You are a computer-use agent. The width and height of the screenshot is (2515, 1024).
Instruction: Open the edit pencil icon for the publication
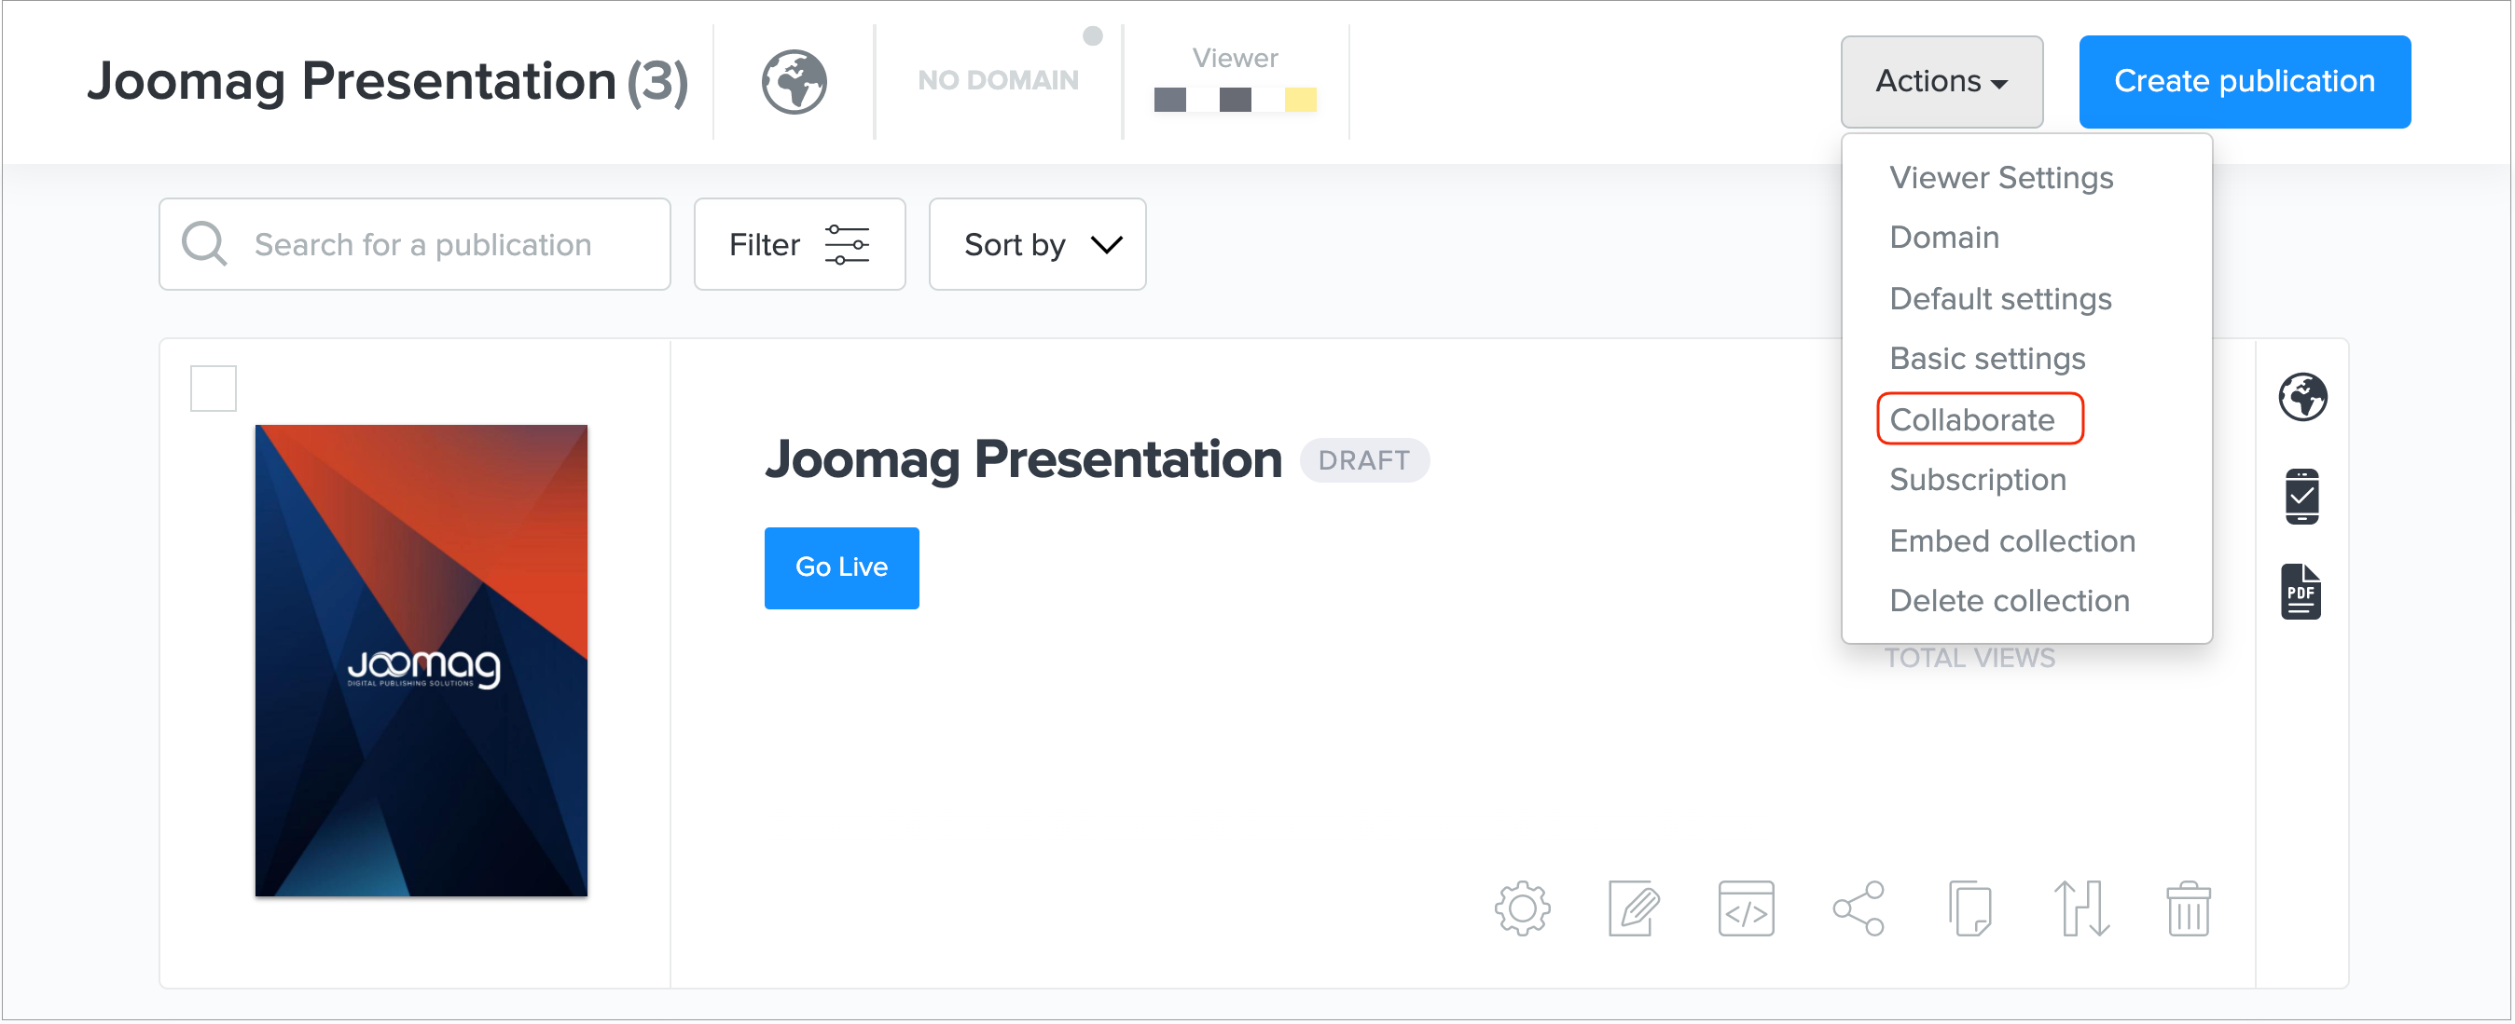coord(1634,908)
